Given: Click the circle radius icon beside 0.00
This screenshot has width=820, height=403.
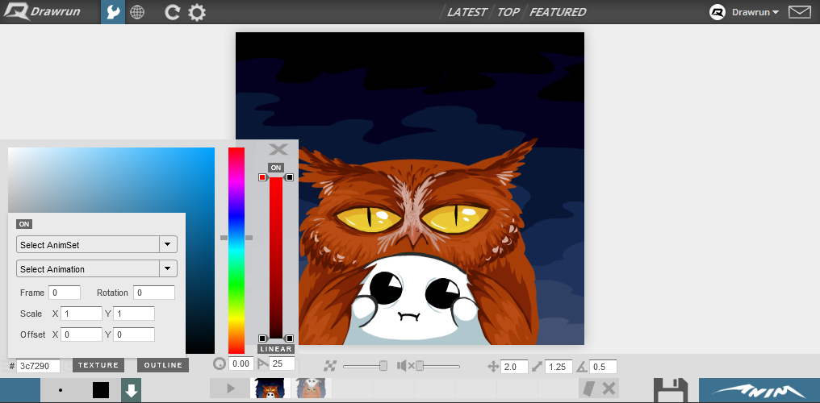Looking at the screenshot, I should click(x=220, y=364).
